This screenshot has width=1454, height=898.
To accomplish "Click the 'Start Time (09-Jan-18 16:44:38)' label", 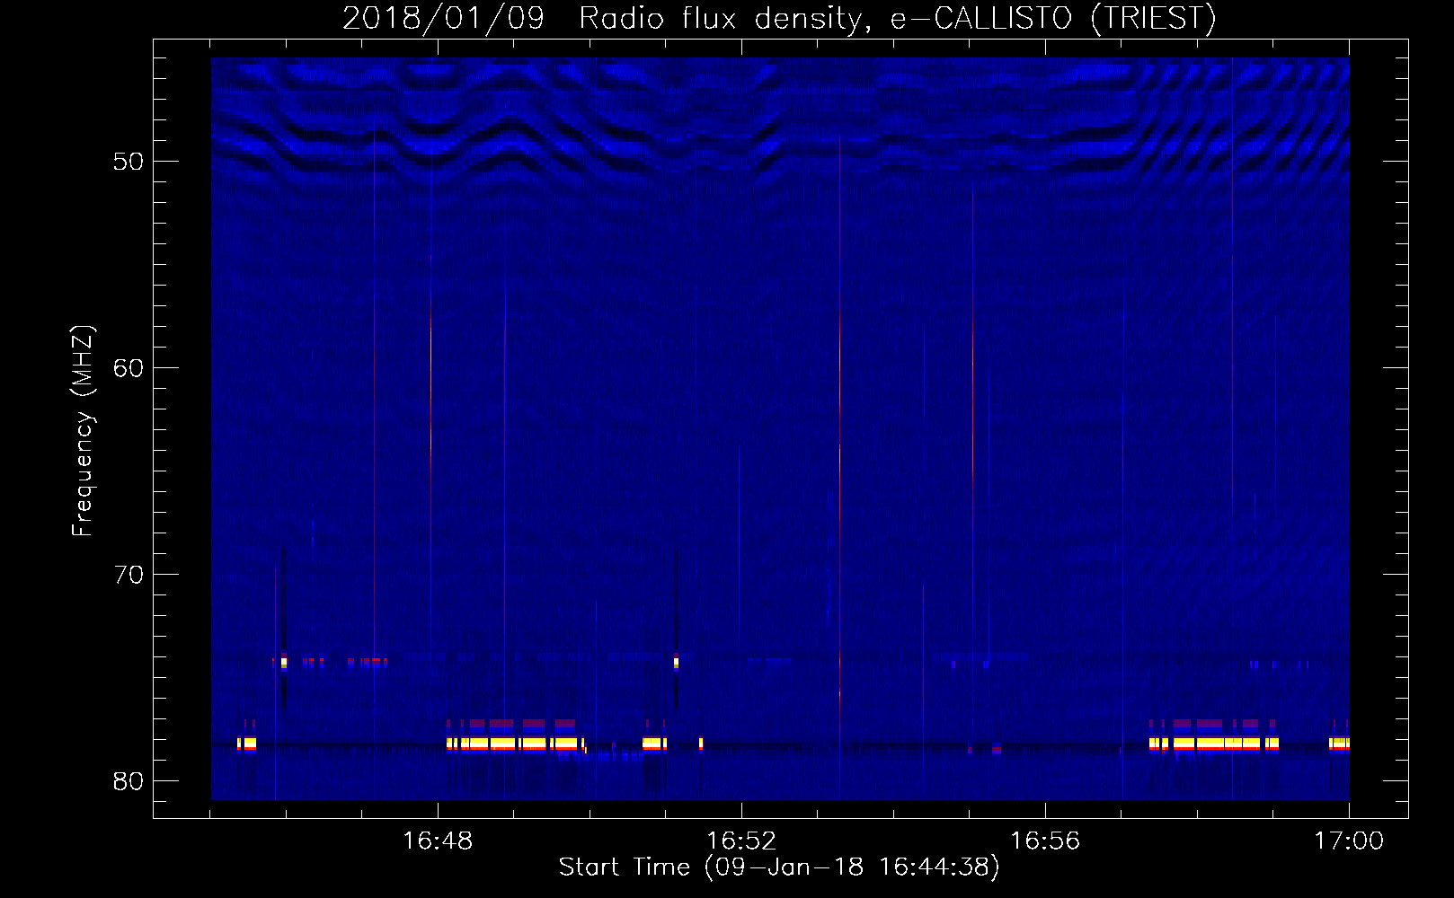I will pos(779,867).
